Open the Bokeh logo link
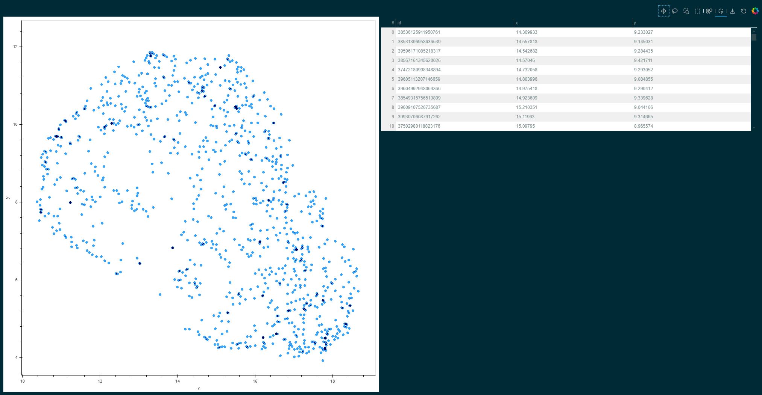Screen dimensions: 762x395 (x=755, y=11)
